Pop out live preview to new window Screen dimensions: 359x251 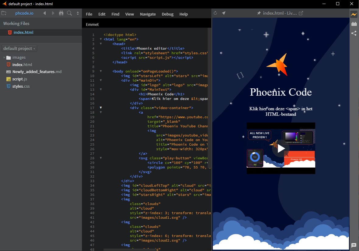click(x=301, y=13)
